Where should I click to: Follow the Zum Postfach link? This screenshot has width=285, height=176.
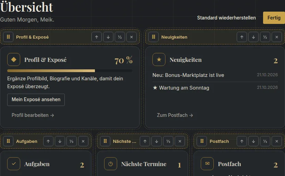point(175,115)
